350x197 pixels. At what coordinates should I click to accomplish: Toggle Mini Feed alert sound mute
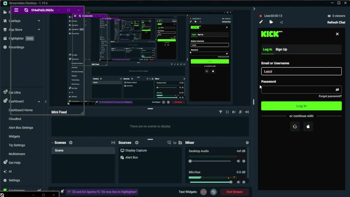click(x=240, y=112)
